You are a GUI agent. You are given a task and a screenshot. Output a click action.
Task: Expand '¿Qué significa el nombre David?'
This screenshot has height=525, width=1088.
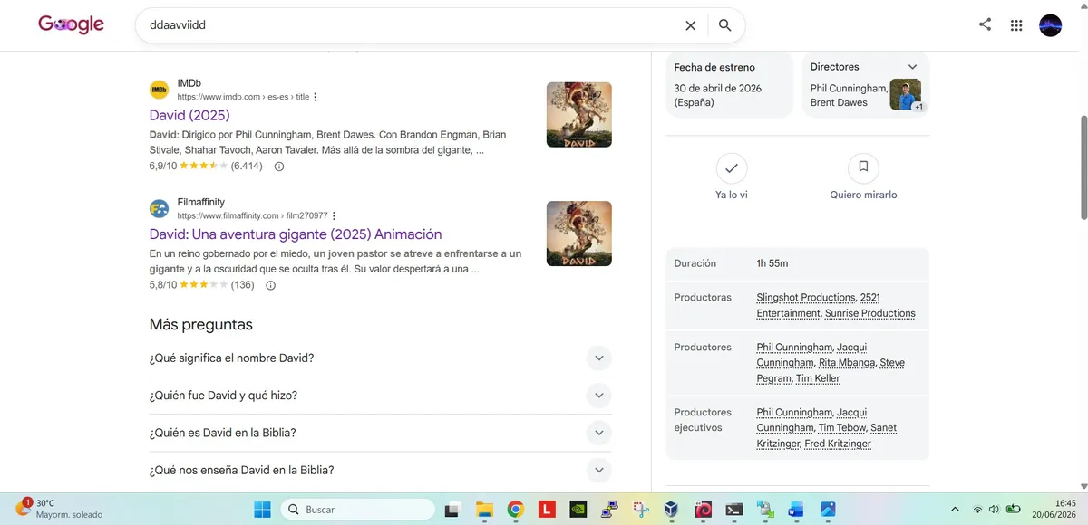pyautogui.click(x=381, y=358)
